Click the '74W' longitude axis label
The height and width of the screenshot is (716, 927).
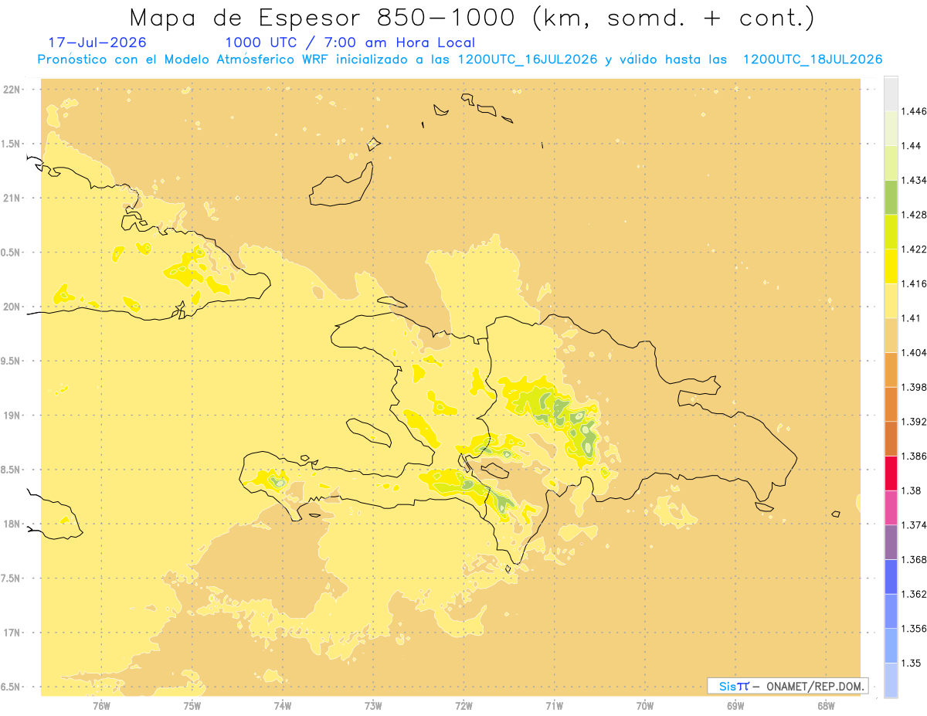[283, 706]
